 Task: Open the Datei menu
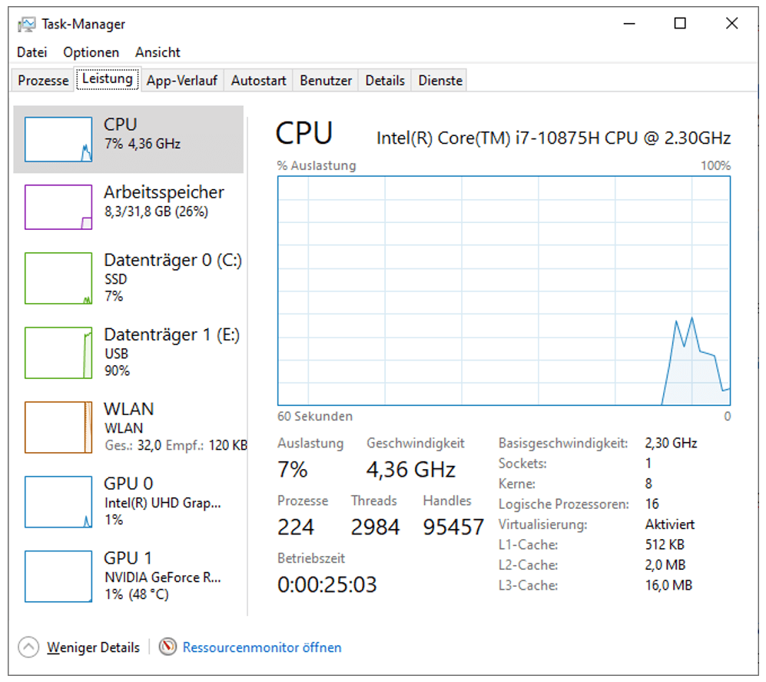pos(32,52)
